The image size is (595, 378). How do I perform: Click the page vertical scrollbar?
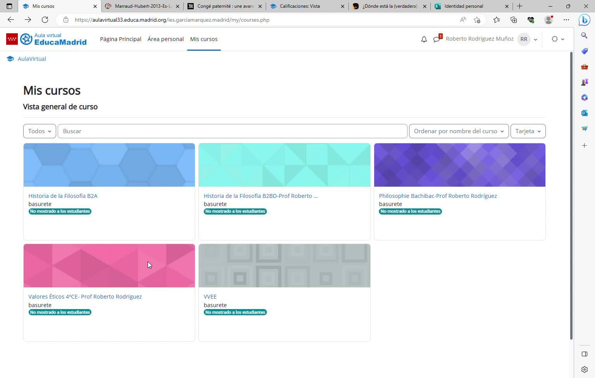coord(571,196)
